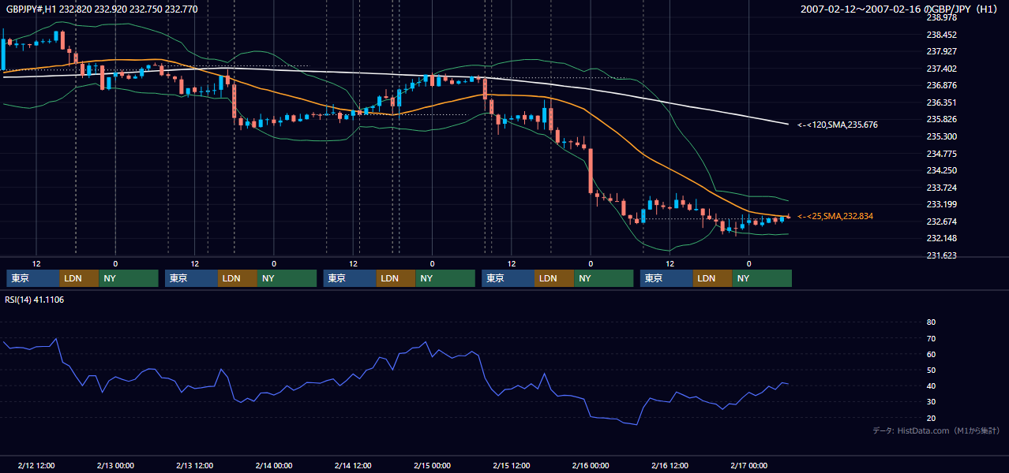Click the 2/16 12:00 time axis label
This screenshot has height=473, width=1009.
[x=670, y=465]
